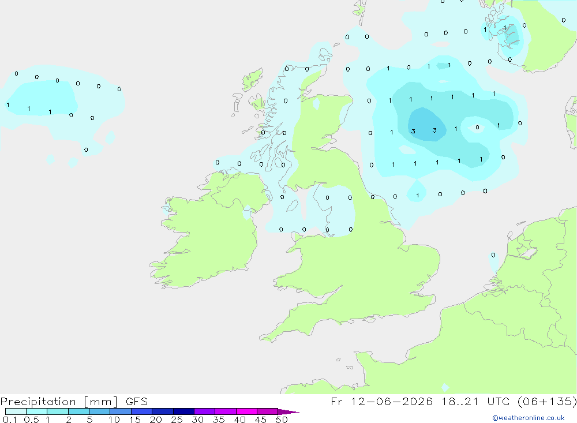Click the GFS model label
577x423 pixels.
coord(137,402)
